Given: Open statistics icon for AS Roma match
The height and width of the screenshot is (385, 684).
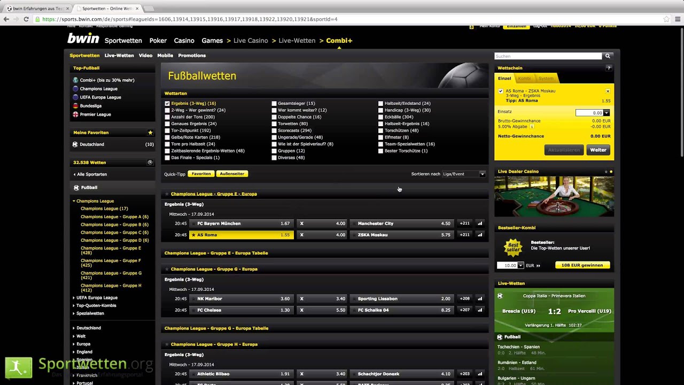Looking at the screenshot, I should [480, 235].
